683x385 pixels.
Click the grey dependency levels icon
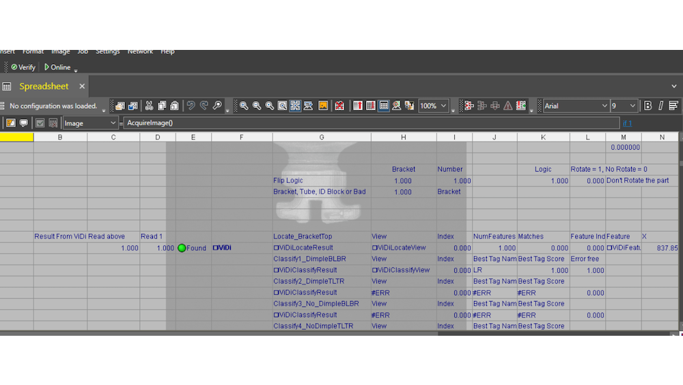coord(482,106)
